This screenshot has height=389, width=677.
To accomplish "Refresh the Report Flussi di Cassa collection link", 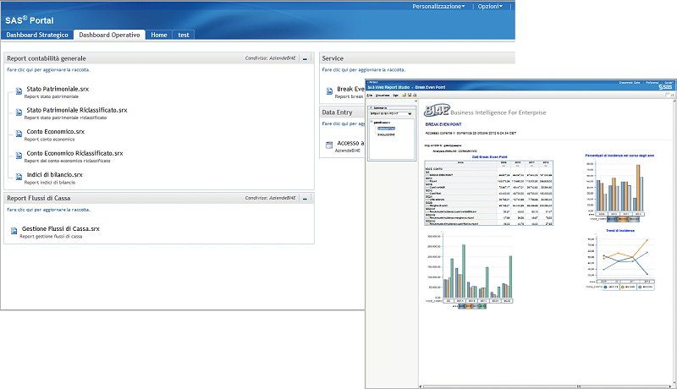I will pos(48,210).
